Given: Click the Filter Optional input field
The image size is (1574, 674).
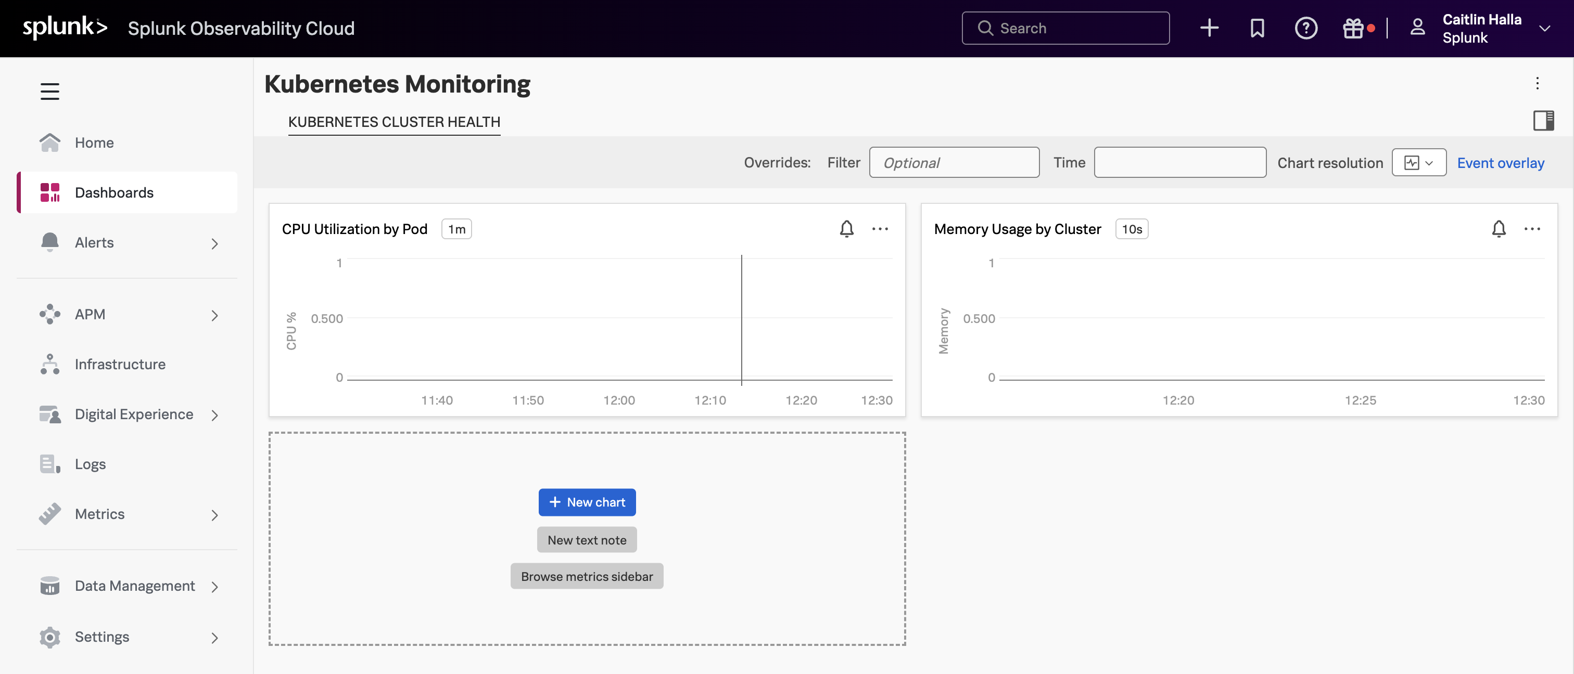Looking at the screenshot, I should pyautogui.click(x=954, y=162).
